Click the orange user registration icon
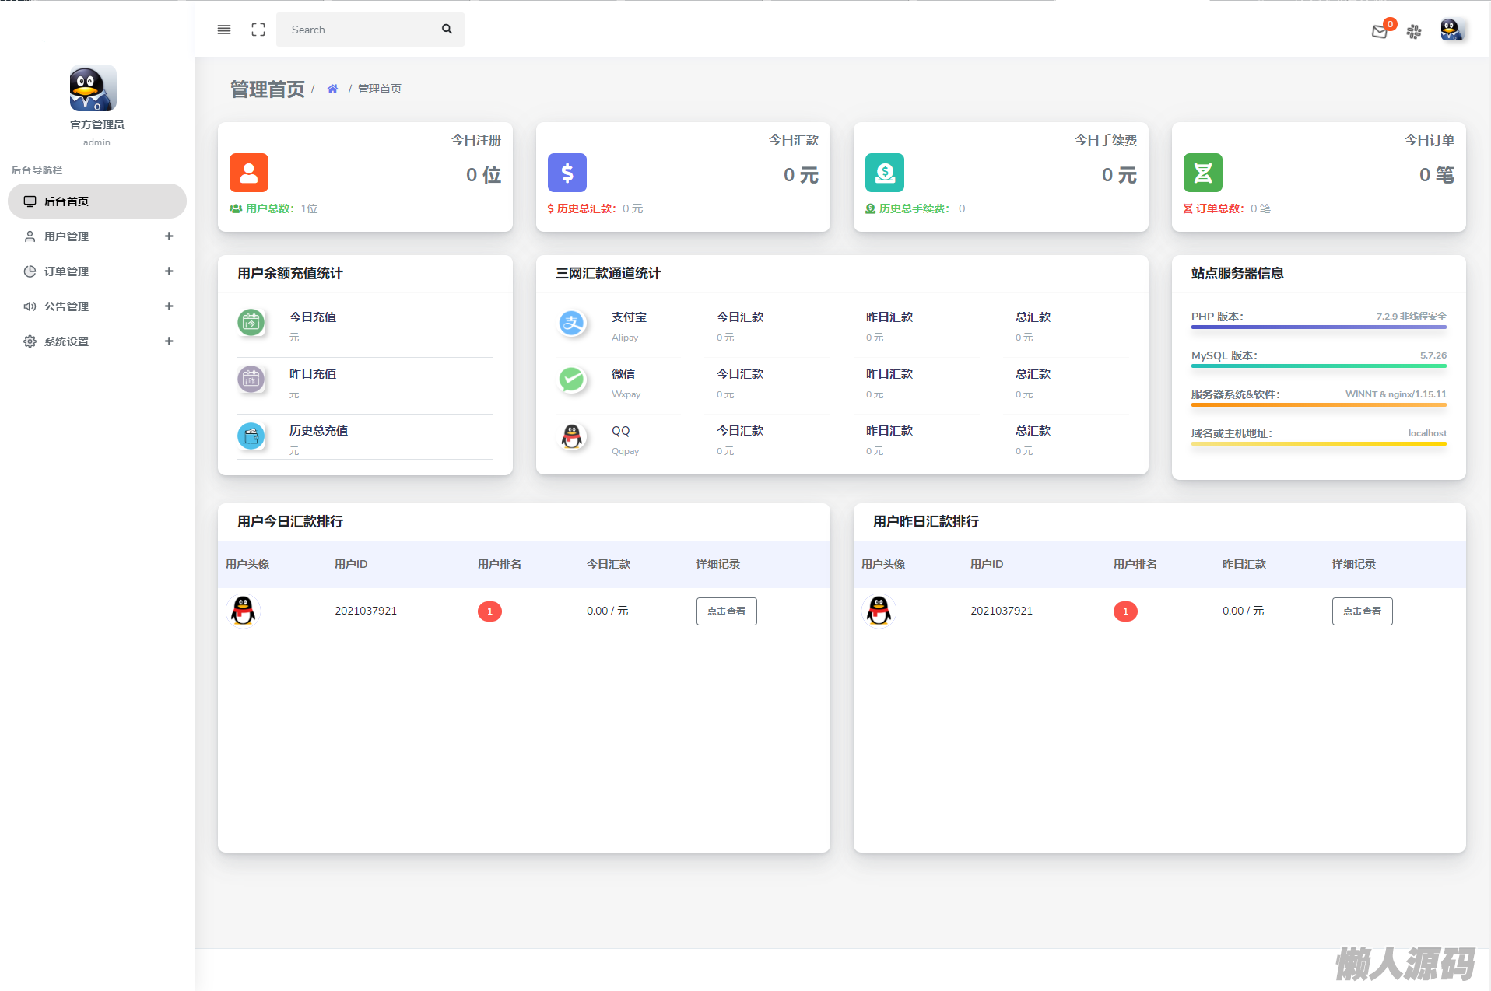Screen dimensions: 1491x991 pos(249,173)
